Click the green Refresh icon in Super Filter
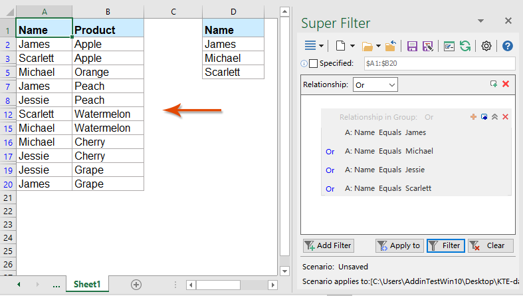This screenshot has height=296, width=523. [x=465, y=46]
